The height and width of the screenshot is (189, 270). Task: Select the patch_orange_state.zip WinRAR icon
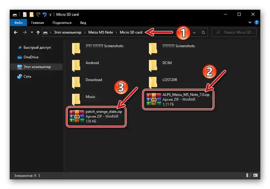pos(77,116)
